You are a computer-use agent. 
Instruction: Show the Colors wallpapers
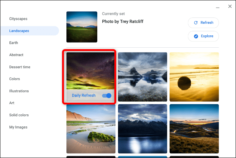tap(15, 79)
